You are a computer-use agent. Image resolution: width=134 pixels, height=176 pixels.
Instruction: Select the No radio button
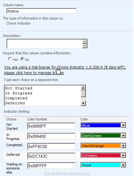[22, 59]
